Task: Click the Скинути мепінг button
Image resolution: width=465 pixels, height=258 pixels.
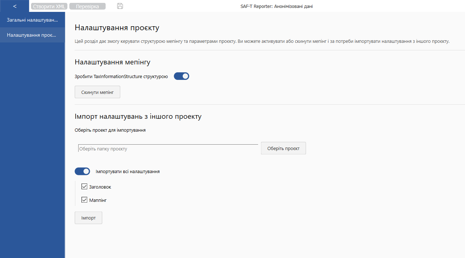Action: [x=97, y=92]
